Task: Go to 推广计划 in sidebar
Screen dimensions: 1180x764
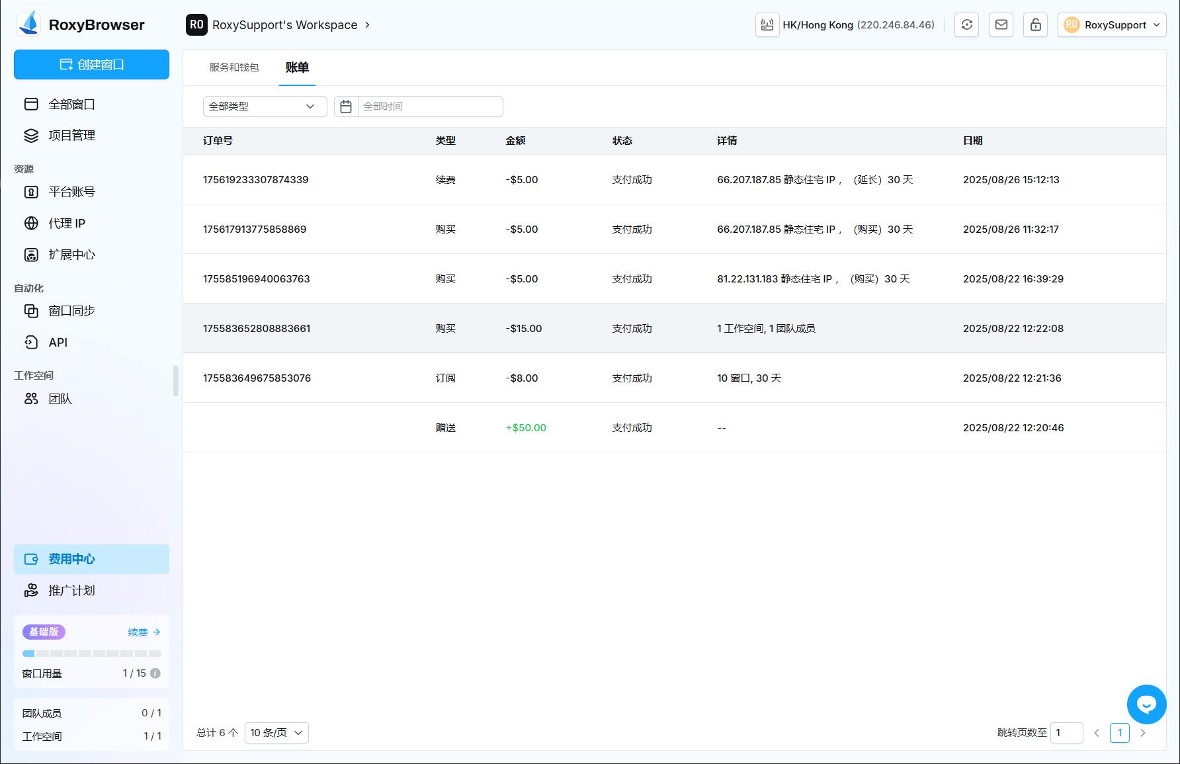Action: pos(71,591)
